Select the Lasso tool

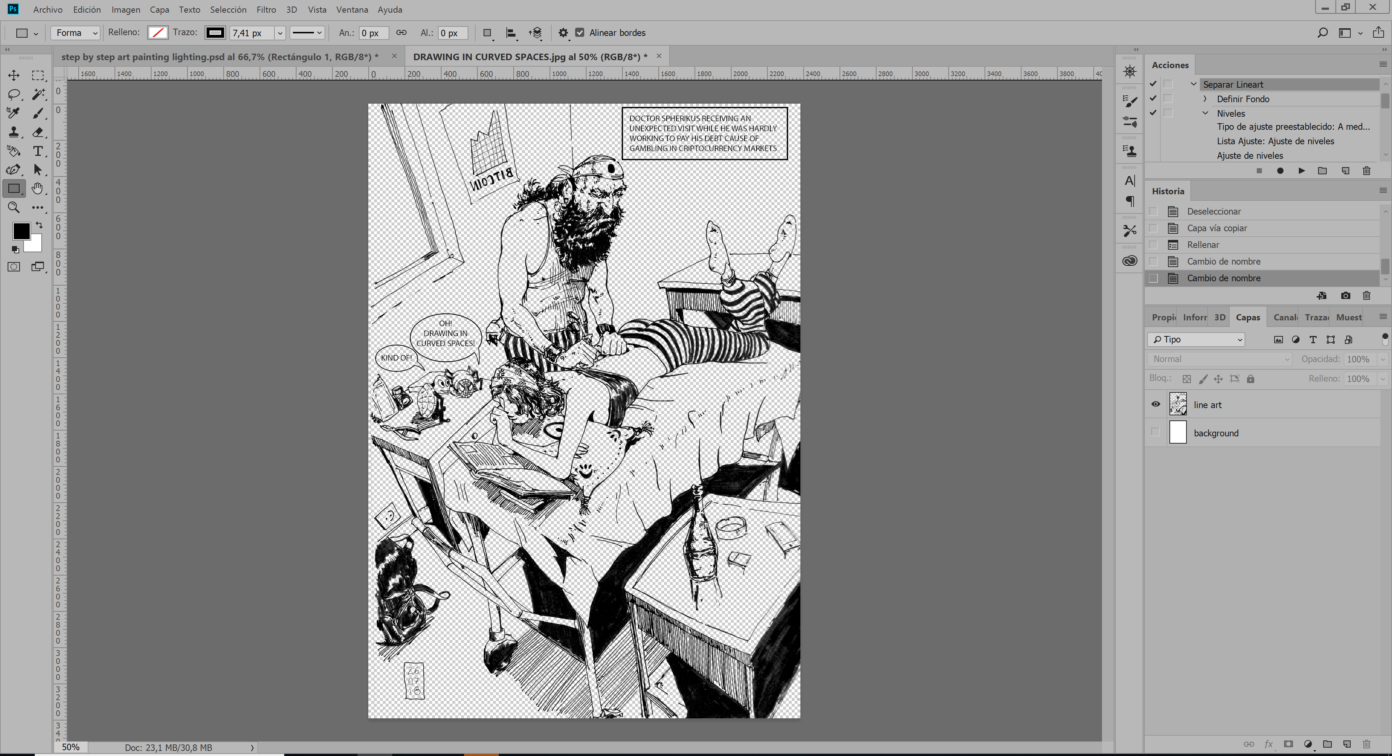[x=13, y=95]
